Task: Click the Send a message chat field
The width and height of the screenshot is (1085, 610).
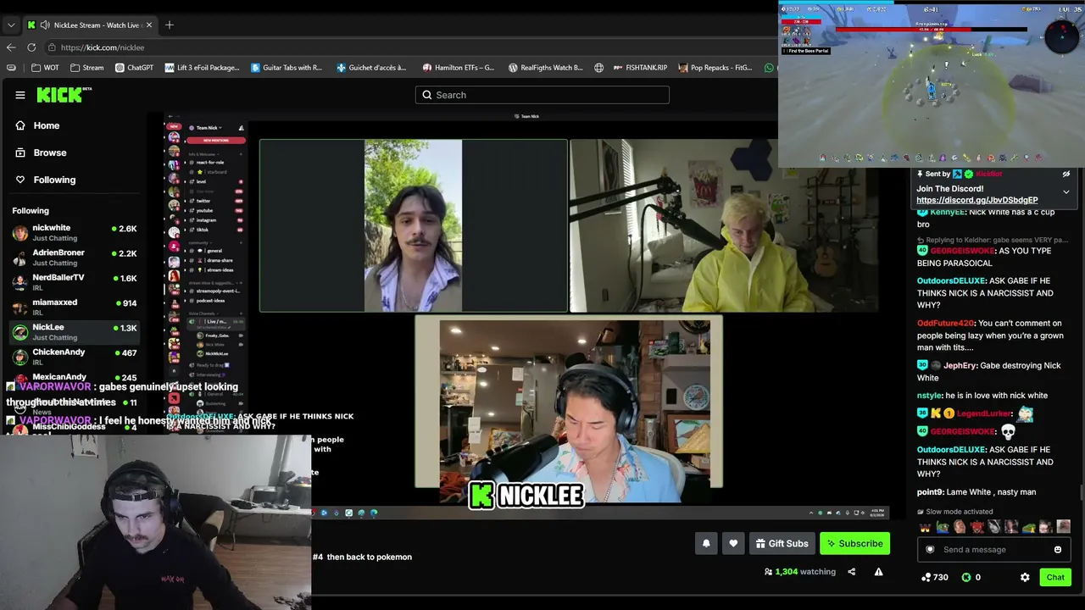Action: [993, 550]
